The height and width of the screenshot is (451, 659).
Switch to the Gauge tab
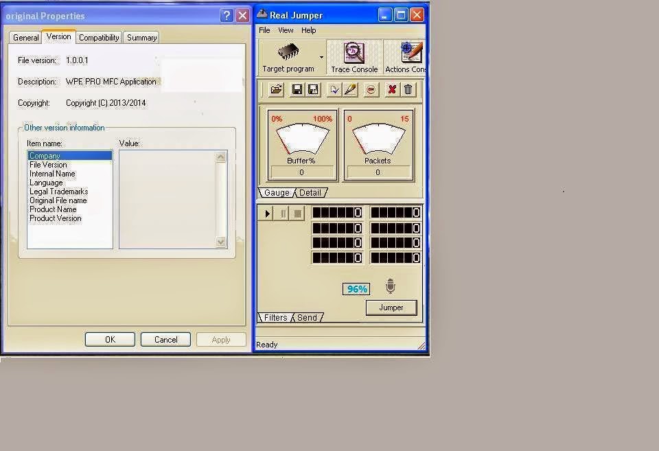tap(277, 193)
